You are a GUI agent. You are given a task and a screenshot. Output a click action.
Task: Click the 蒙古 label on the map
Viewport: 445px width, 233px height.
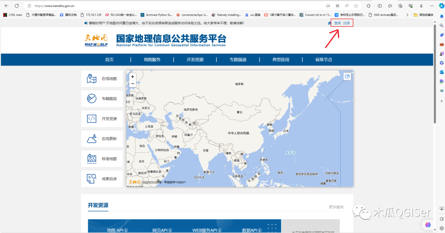(x=240, y=112)
